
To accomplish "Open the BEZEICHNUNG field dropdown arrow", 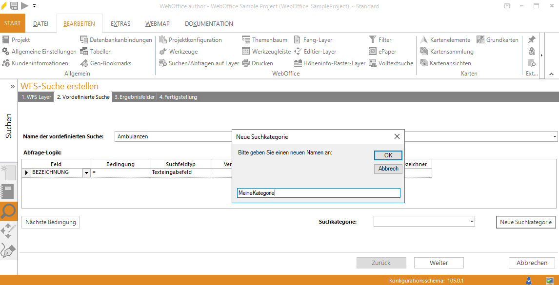I will click(x=86, y=172).
